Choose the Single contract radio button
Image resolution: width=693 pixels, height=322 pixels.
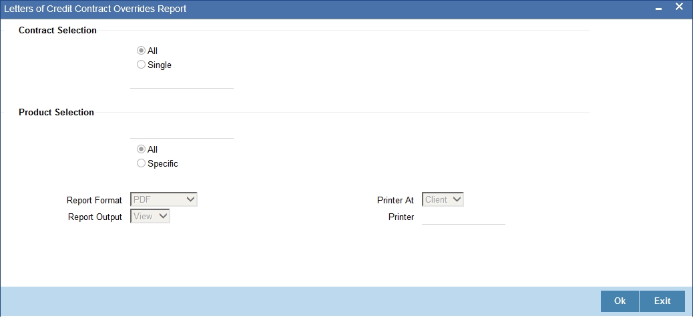tap(141, 65)
